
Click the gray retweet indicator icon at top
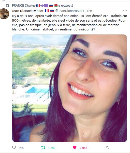point(7,6)
